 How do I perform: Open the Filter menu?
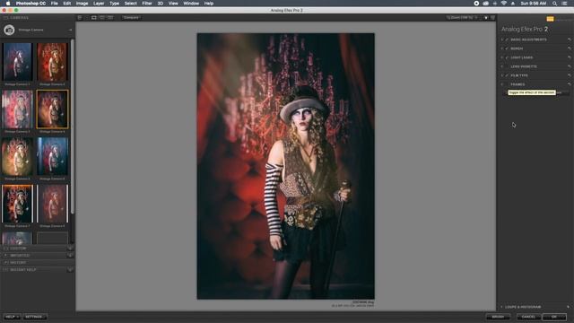click(147, 4)
